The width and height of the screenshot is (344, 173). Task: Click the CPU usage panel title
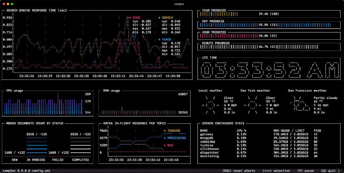click(15, 91)
